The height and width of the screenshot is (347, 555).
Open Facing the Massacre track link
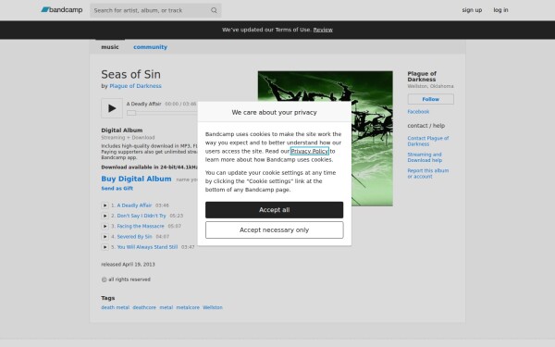coord(141,226)
